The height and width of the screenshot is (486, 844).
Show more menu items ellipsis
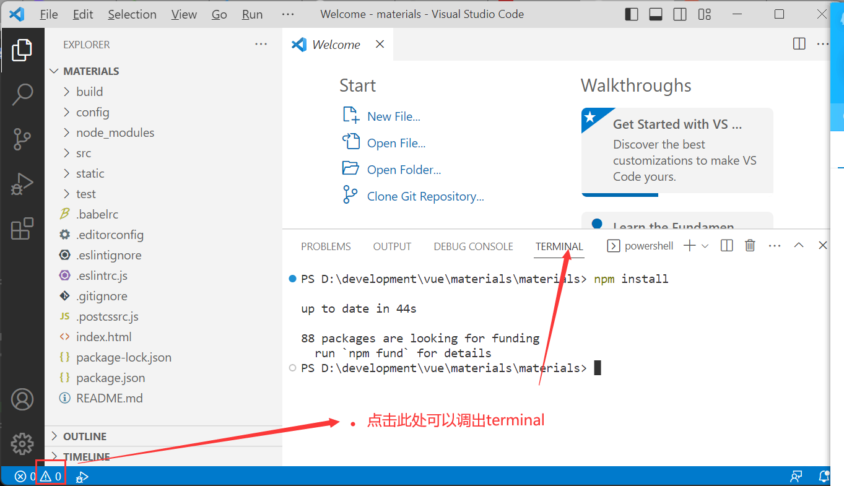click(288, 14)
